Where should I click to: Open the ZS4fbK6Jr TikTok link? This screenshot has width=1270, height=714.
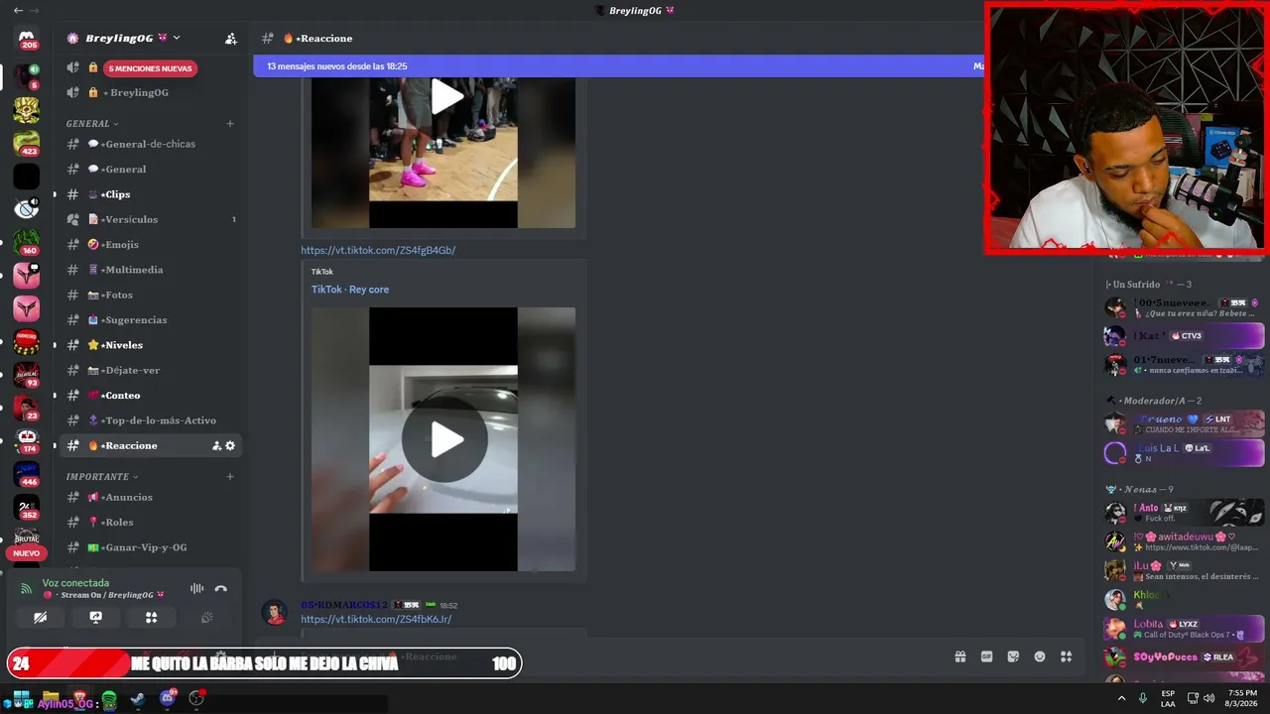pyautogui.click(x=376, y=620)
